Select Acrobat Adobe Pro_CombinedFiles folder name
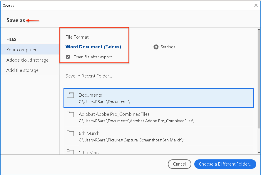261x175 pixels. point(114,114)
